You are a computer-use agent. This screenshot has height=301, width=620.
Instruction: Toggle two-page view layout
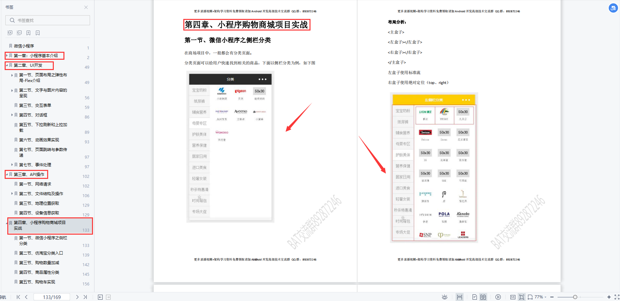point(483,297)
